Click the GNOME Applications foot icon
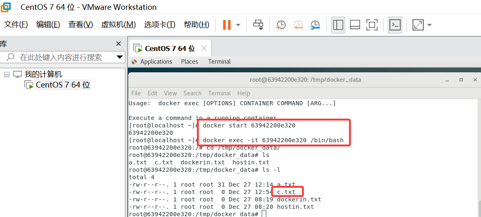Screen dimensions: 481x217 [x=134, y=62]
